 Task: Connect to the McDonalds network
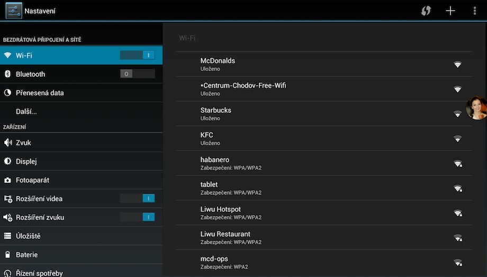click(x=324, y=64)
